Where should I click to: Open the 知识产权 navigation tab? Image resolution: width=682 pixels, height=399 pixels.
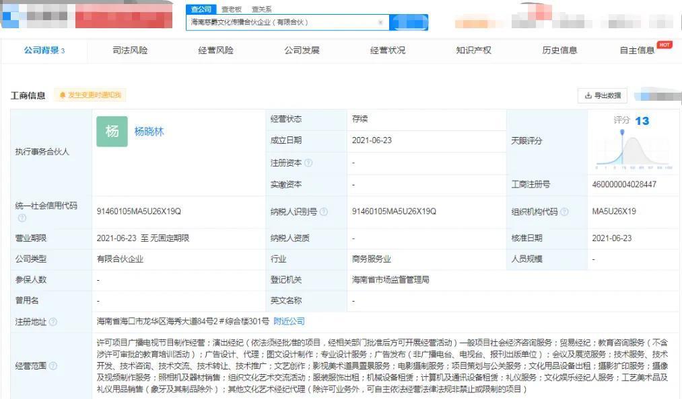click(x=473, y=50)
